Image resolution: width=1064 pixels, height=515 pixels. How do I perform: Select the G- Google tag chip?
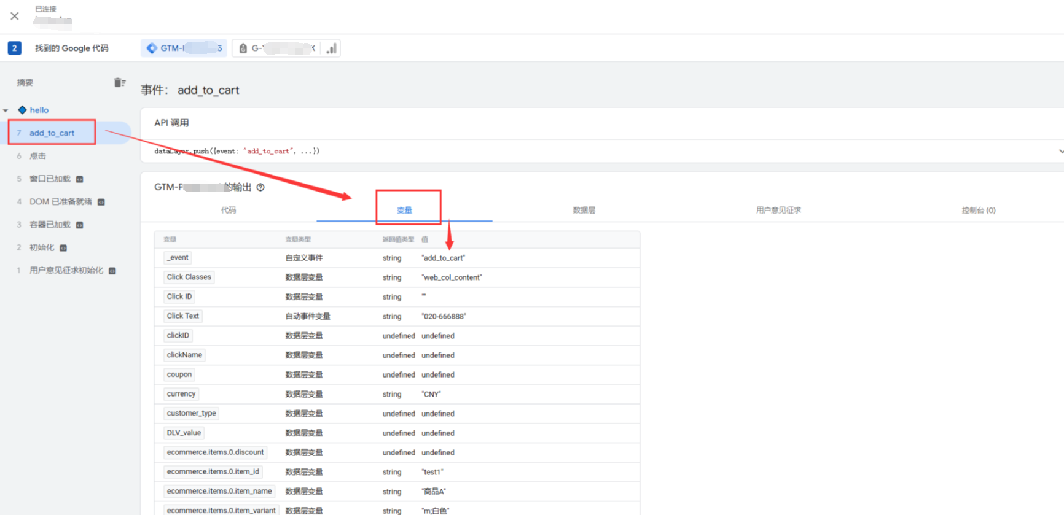point(277,48)
